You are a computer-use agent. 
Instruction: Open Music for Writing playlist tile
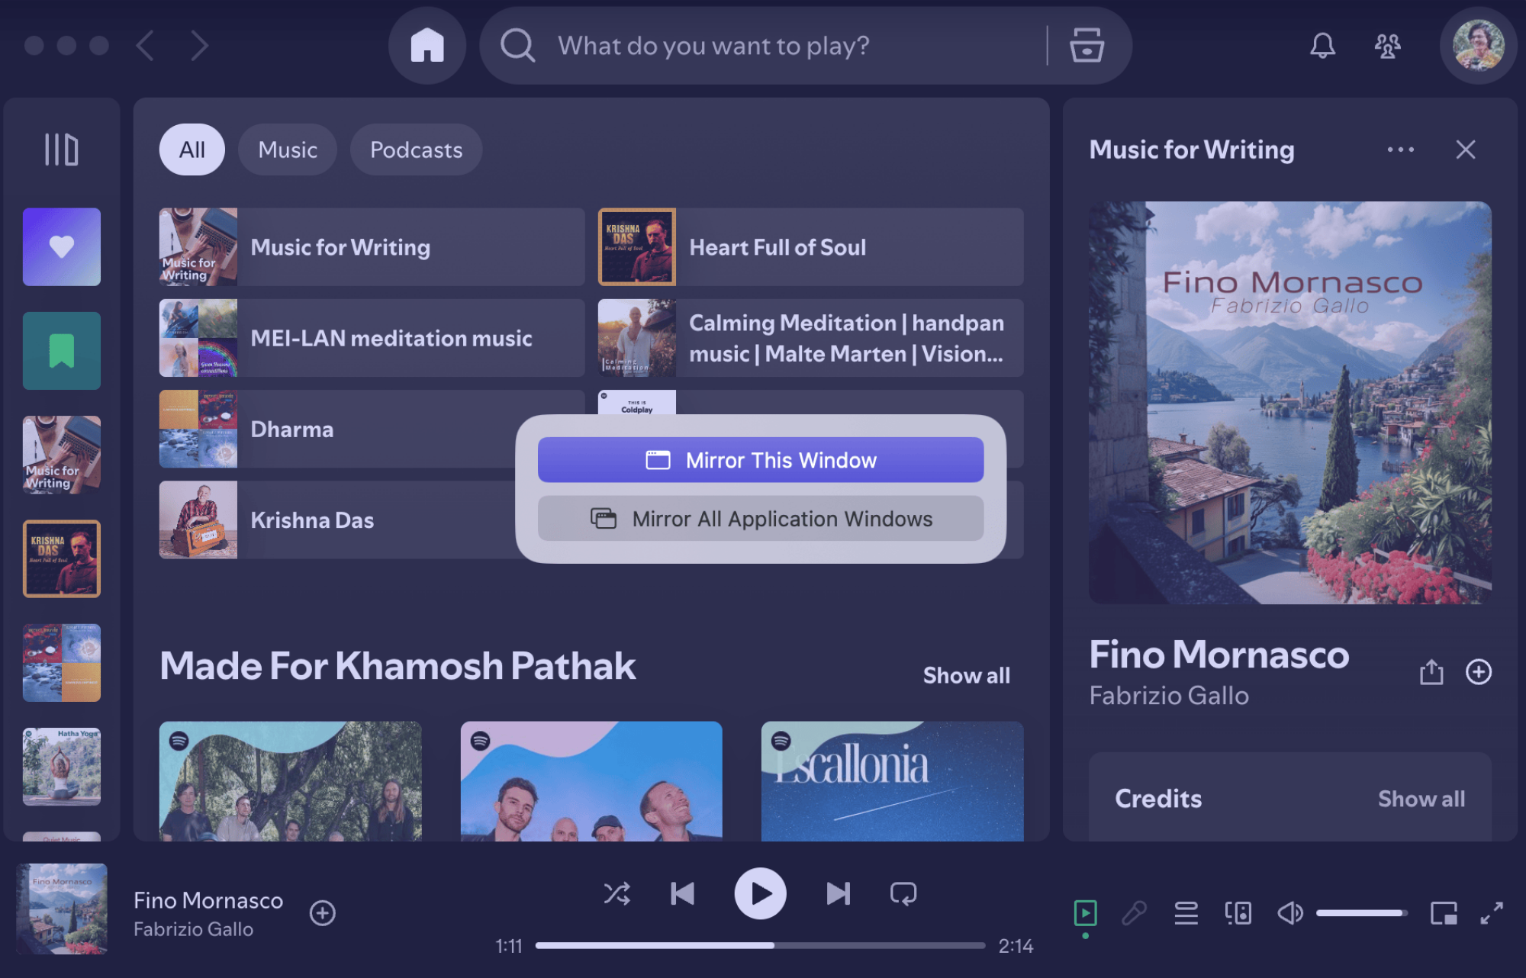click(x=372, y=247)
